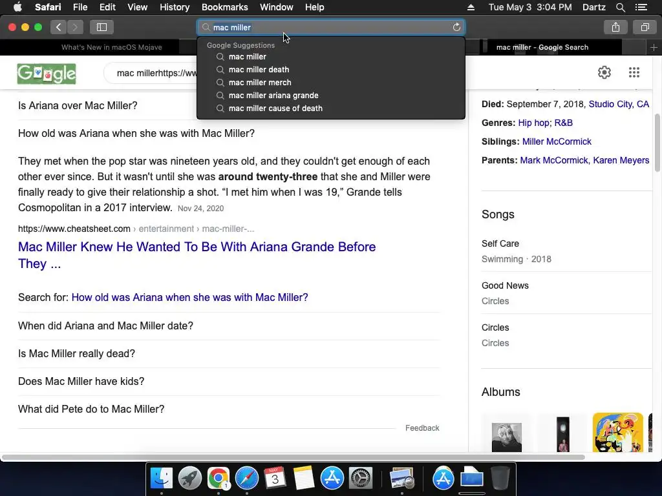Expand 'Is Mac Miller really dead?' question

tap(229, 354)
